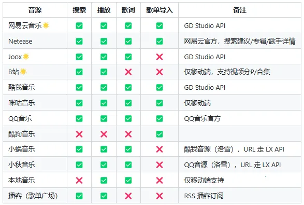
Task: Select the QQ音乐 source name
Action: 20,118
